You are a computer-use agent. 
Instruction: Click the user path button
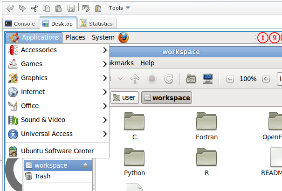click(124, 97)
